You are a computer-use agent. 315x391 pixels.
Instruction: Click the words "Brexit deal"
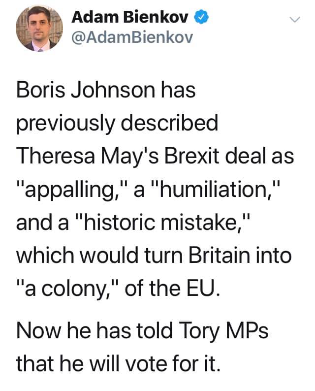pyautogui.click(x=213, y=156)
